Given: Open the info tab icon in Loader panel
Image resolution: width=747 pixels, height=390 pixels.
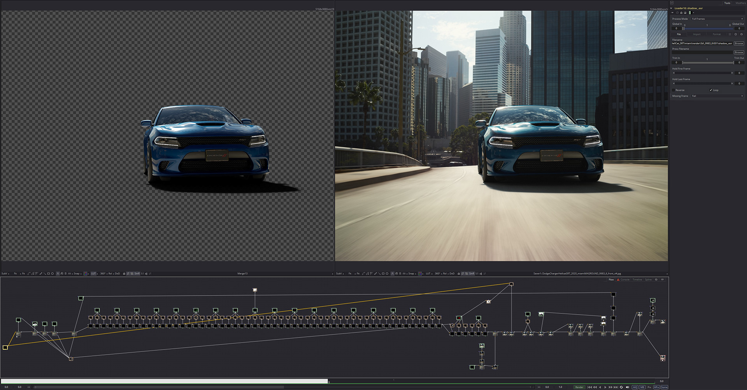Looking at the screenshot, I should click(x=742, y=34).
